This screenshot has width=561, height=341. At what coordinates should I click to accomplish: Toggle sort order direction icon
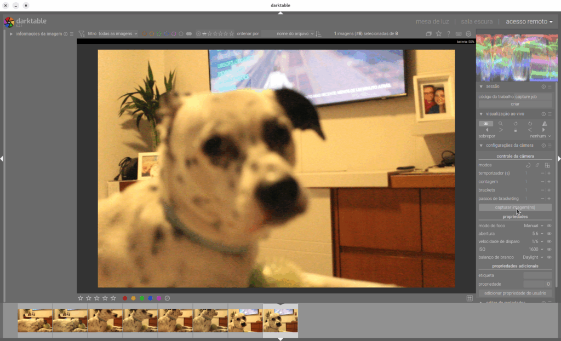click(319, 34)
